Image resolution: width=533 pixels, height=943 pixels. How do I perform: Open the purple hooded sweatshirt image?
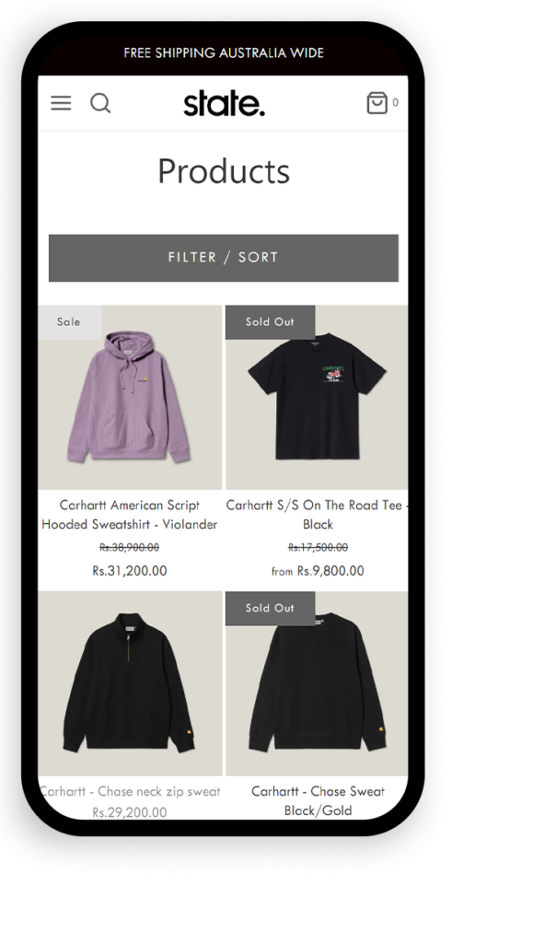(130, 397)
